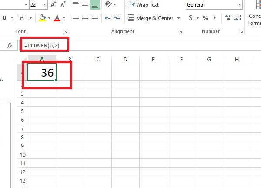Select column H header

(237, 60)
